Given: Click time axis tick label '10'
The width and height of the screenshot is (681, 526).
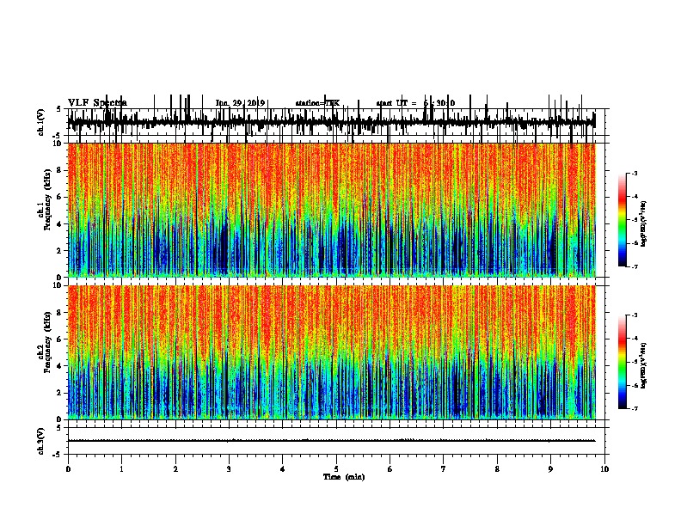Looking at the screenshot, I should [604, 469].
